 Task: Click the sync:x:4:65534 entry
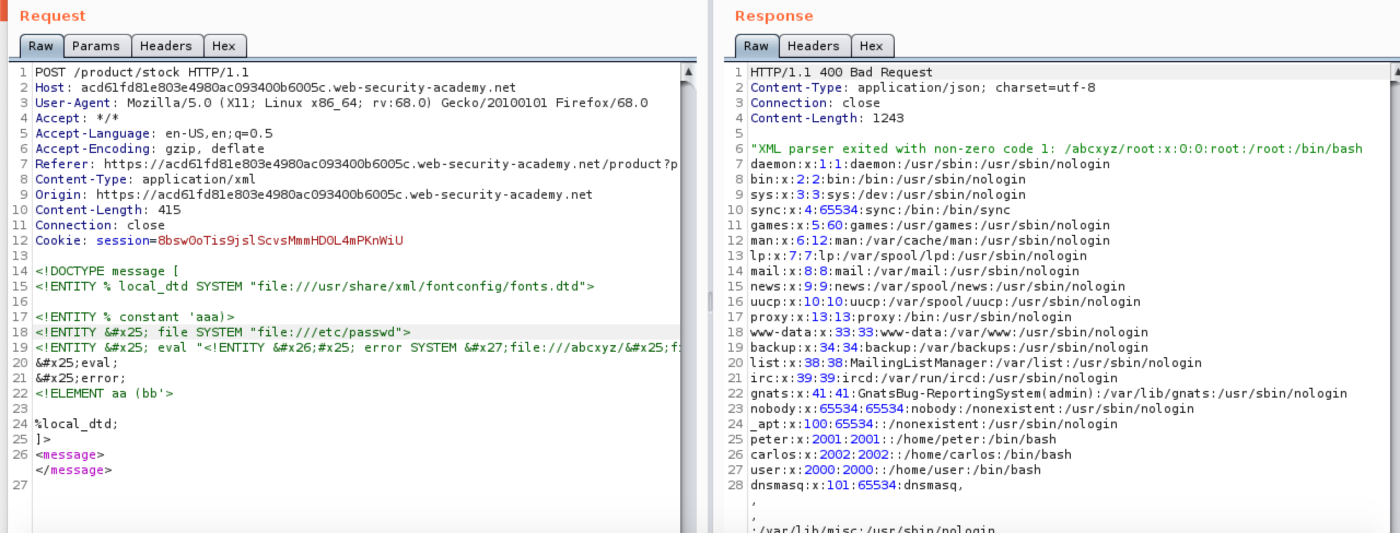tap(880, 210)
